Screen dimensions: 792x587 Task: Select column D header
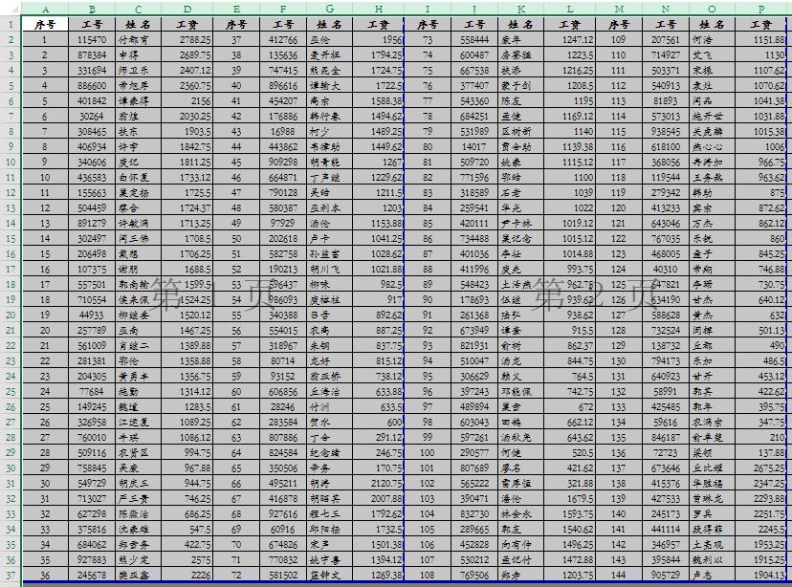click(187, 9)
